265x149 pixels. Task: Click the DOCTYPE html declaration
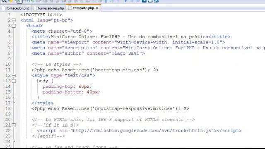[41, 15]
